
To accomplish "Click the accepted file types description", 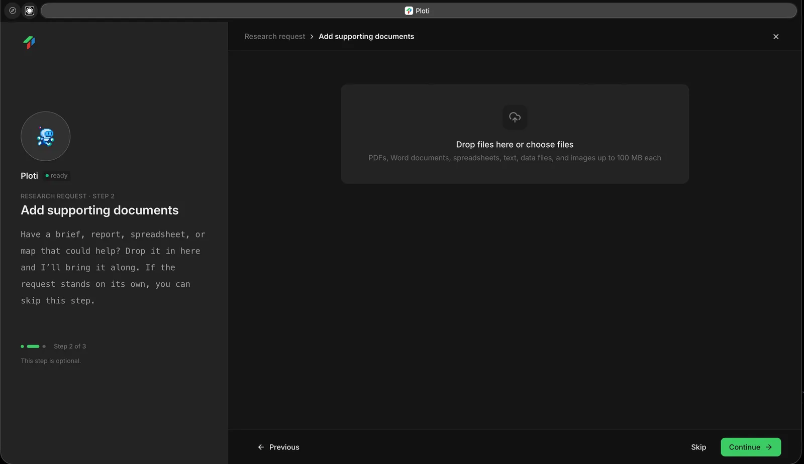I will pyautogui.click(x=515, y=158).
